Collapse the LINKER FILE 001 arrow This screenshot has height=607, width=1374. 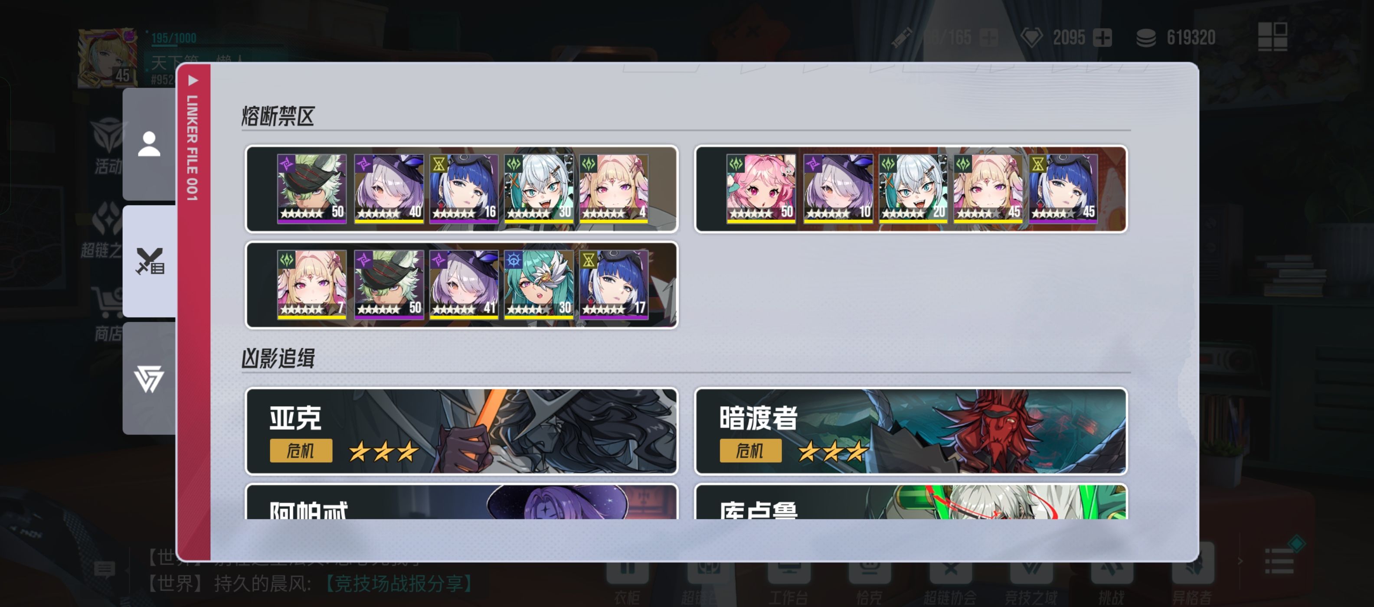193,81
